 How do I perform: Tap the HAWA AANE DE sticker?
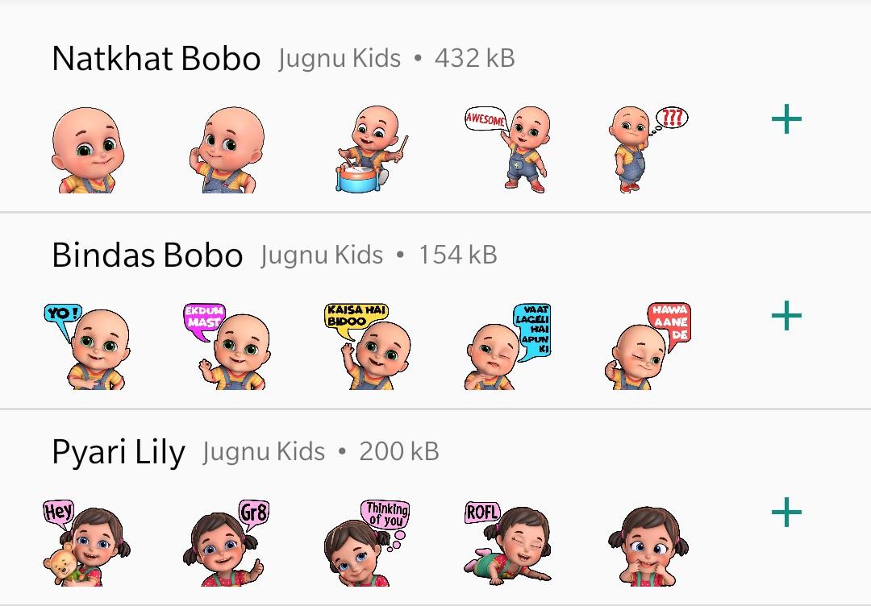[x=648, y=347]
